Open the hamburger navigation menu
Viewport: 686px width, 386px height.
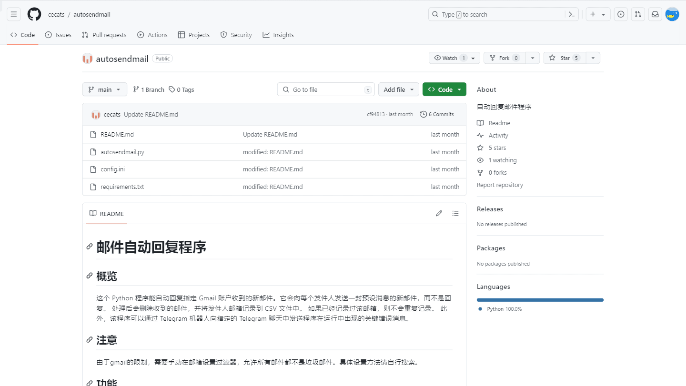click(x=14, y=14)
